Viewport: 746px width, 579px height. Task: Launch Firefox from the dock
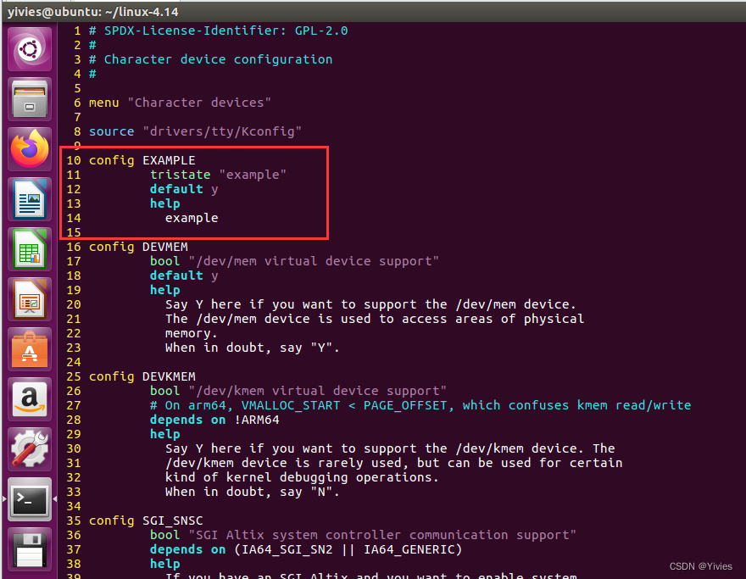[x=30, y=149]
